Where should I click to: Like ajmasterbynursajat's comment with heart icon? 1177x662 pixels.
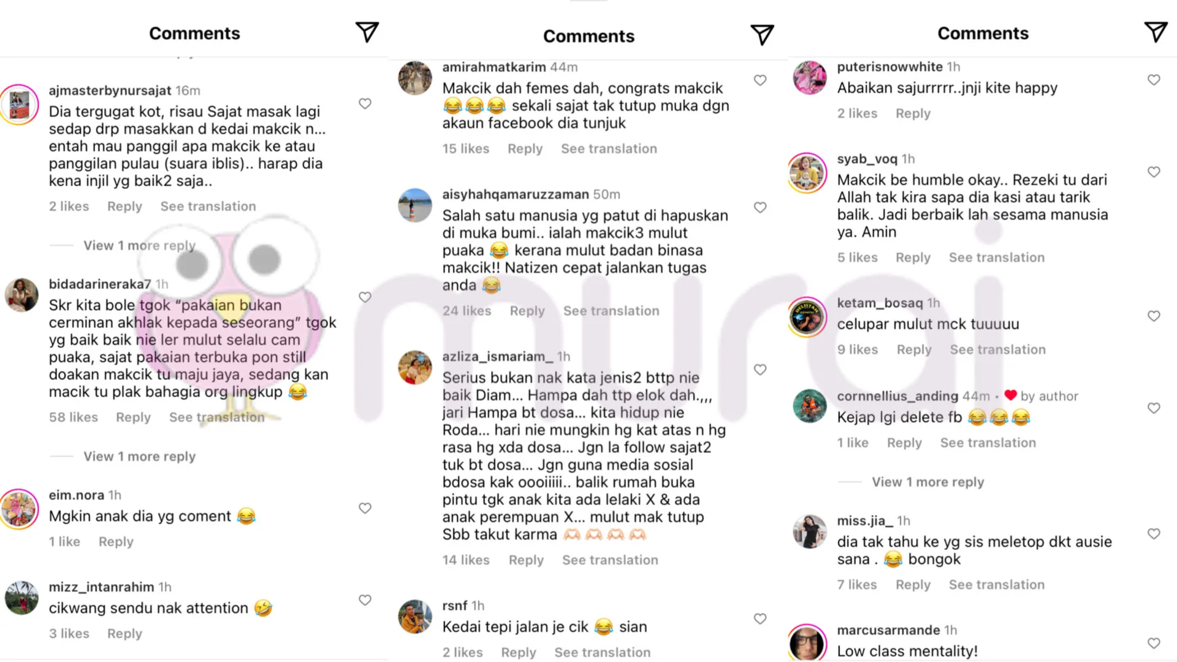365,104
